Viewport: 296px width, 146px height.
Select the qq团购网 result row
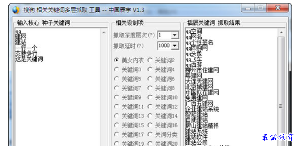coord(196,48)
